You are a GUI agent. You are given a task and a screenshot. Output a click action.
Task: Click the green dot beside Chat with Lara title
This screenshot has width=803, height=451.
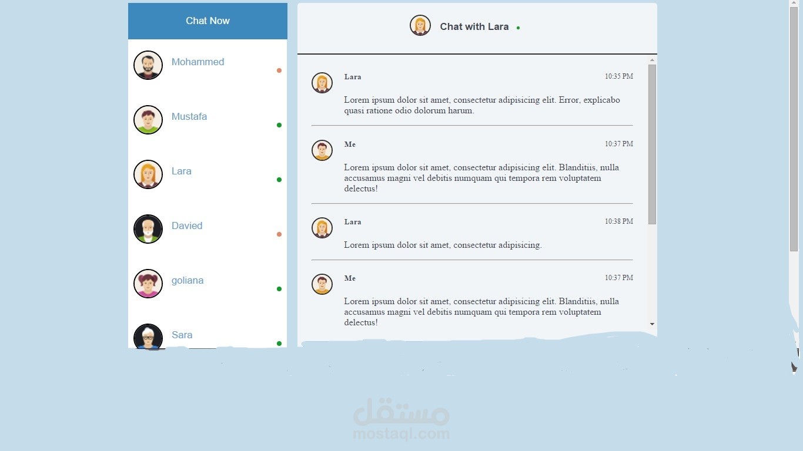(x=517, y=27)
